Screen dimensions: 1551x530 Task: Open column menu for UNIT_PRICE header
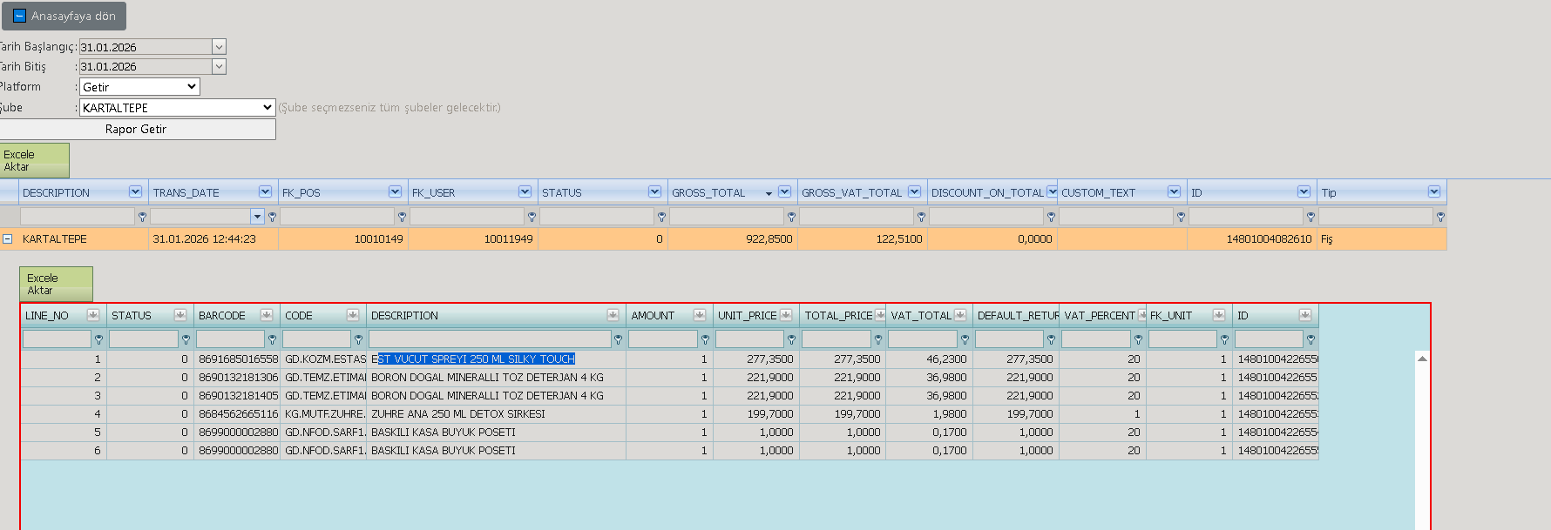[786, 315]
